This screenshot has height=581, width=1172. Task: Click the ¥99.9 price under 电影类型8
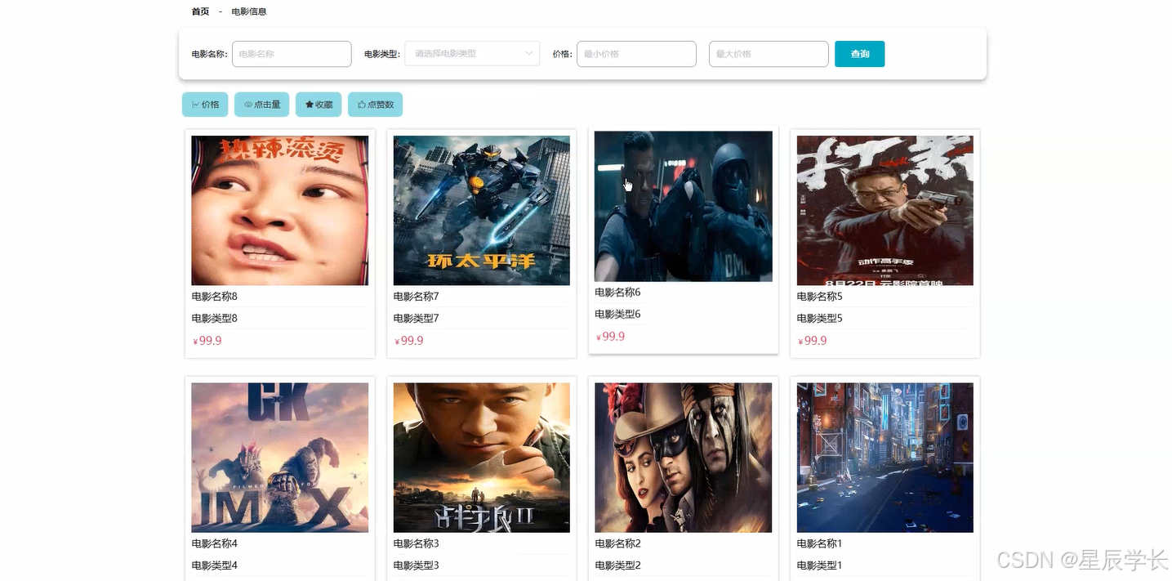207,341
